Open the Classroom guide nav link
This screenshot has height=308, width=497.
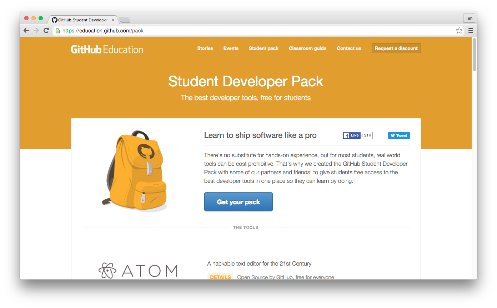pos(307,48)
